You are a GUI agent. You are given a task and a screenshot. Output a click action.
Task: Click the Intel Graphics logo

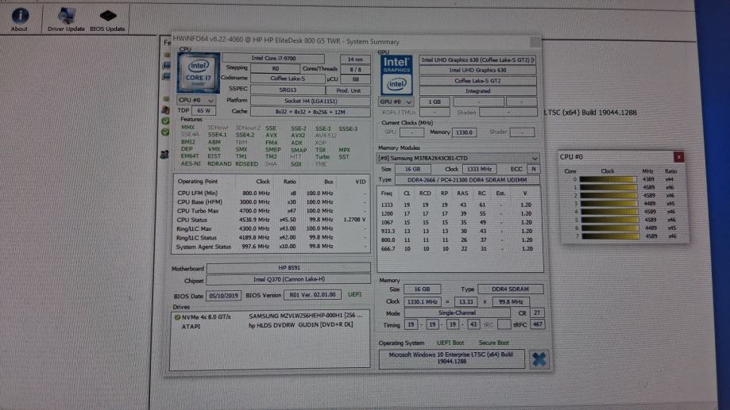coord(396,75)
